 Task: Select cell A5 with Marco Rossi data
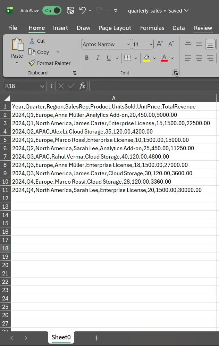click(x=101, y=140)
